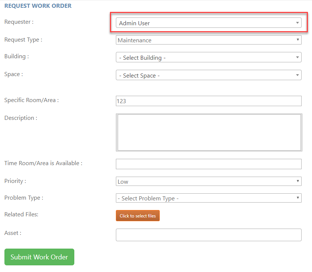Click the Problem Type dropdown arrow

pos(297,198)
